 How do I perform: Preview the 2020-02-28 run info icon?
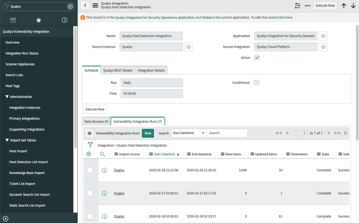tap(105, 216)
